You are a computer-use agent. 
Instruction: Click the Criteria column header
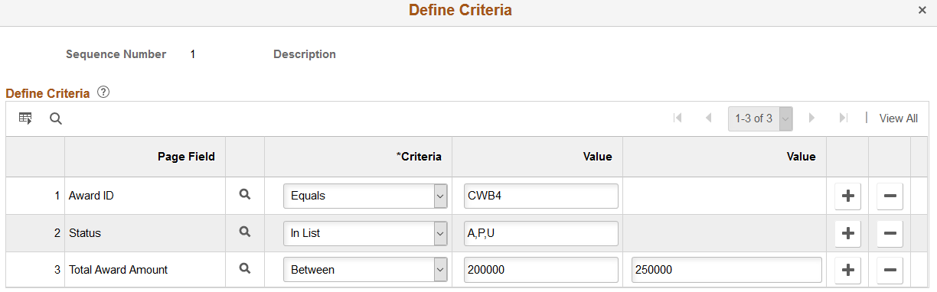click(x=419, y=157)
